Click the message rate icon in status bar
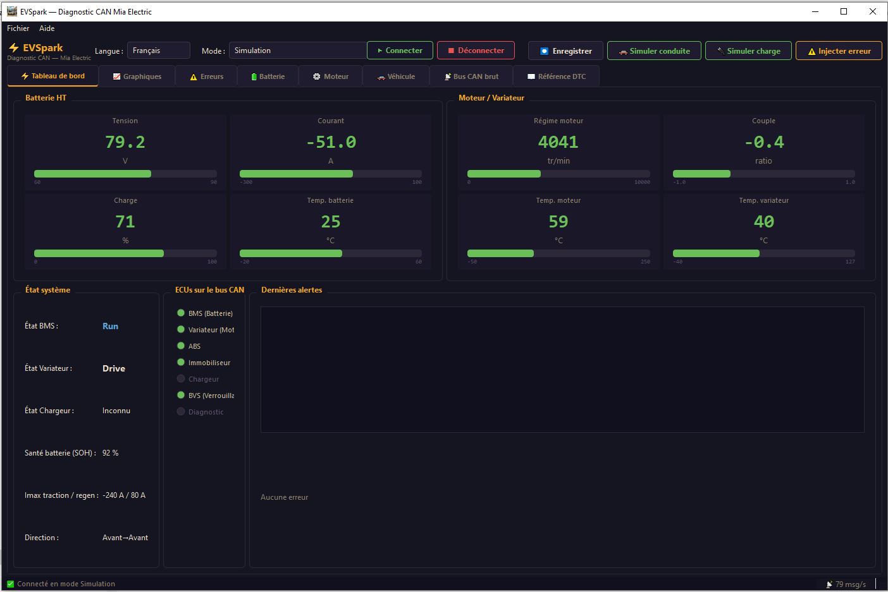 [x=829, y=584]
